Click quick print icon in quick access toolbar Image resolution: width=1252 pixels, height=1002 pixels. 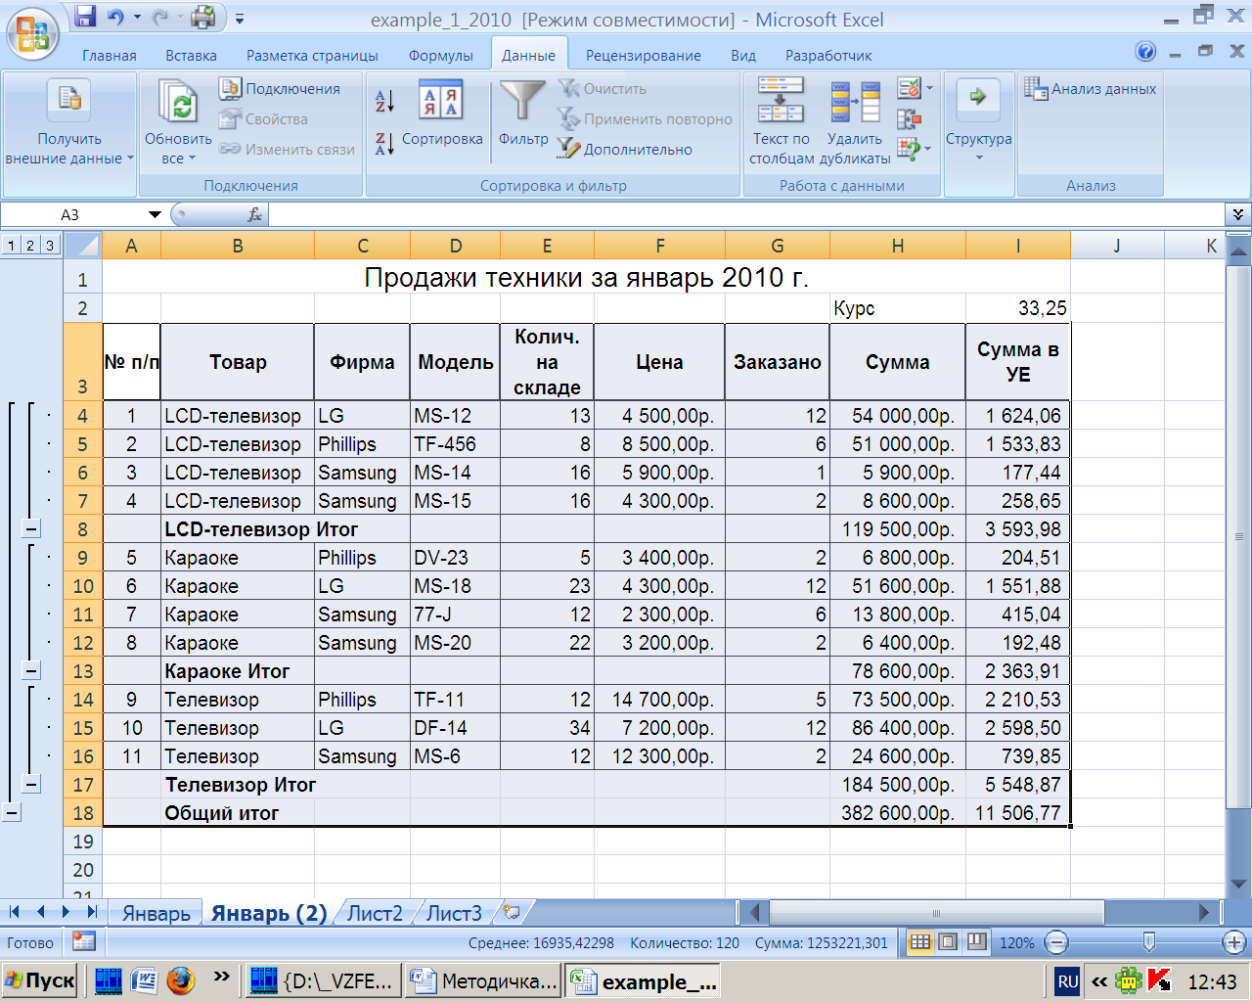click(x=203, y=17)
